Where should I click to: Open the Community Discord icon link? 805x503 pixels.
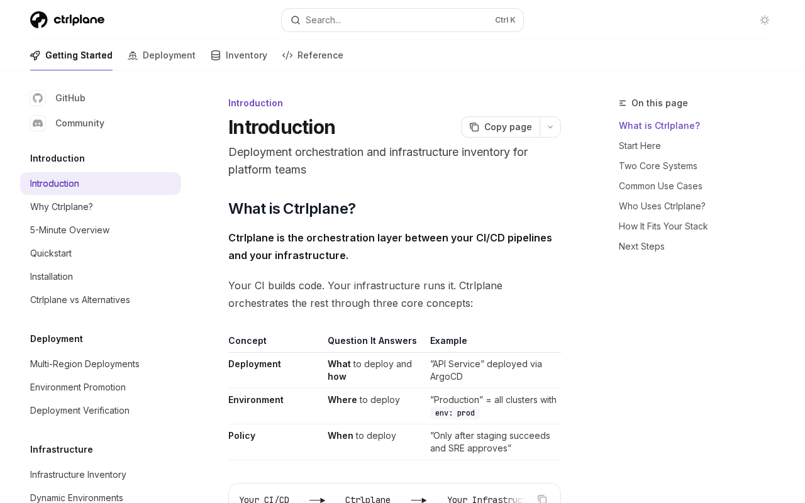coord(38,123)
